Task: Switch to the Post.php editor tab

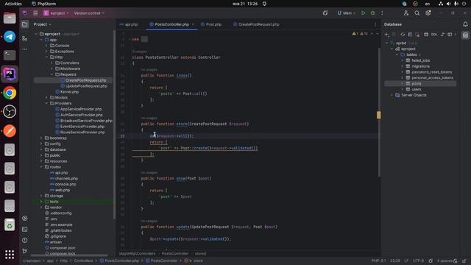Action: (211, 24)
